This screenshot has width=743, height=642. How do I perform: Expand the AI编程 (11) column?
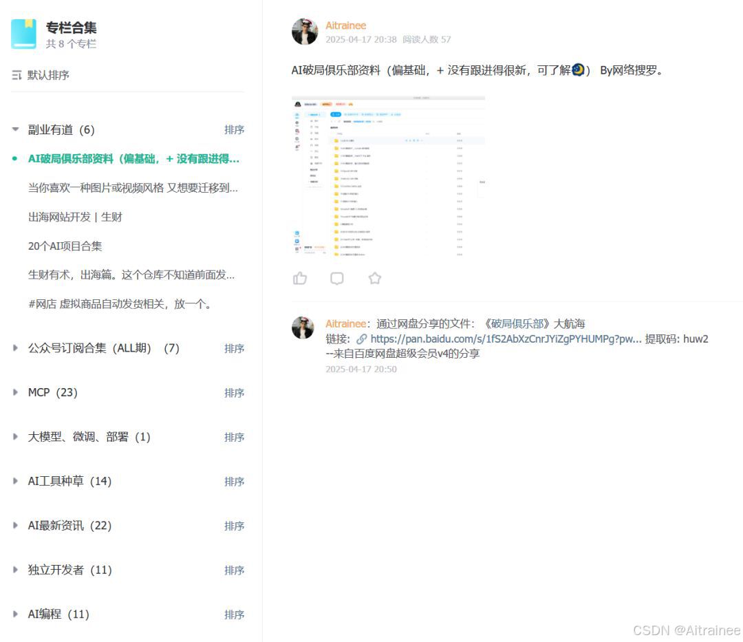pos(16,614)
